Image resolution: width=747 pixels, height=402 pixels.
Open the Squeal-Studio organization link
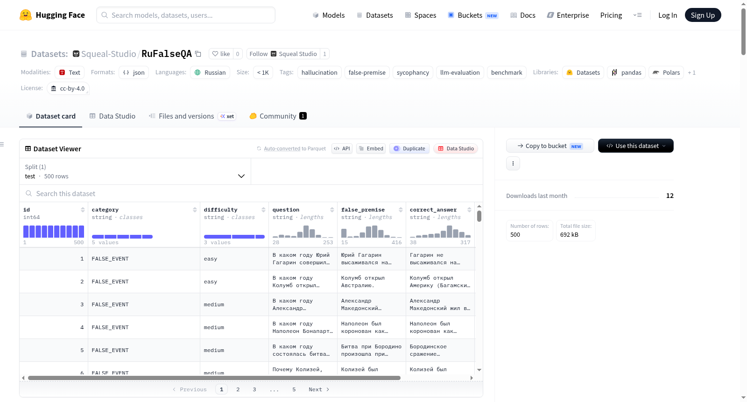(x=109, y=54)
